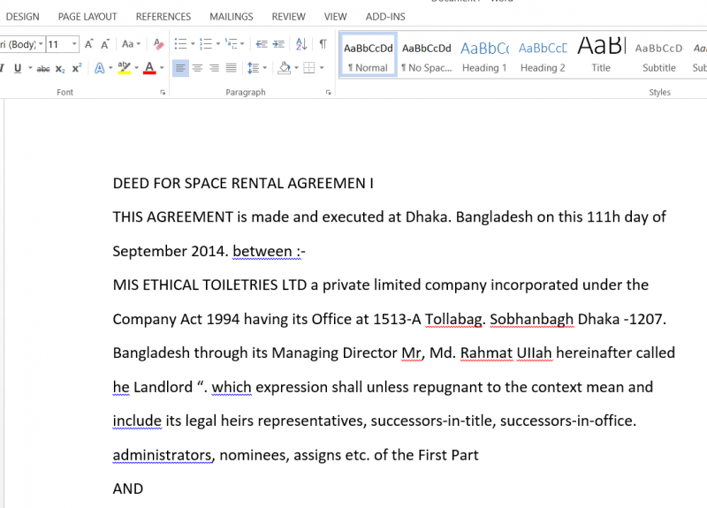Open the VIEW tab
The image size is (707, 508).
[x=336, y=17]
